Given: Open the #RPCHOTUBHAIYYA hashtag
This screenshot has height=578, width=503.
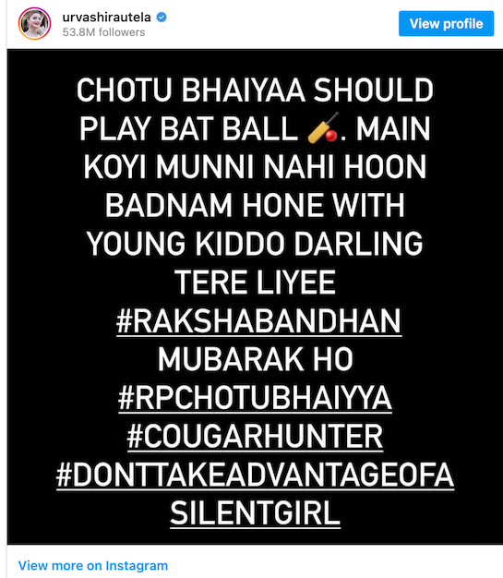Looking at the screenshot, I should pyautogui.click(x=255, y=398).
